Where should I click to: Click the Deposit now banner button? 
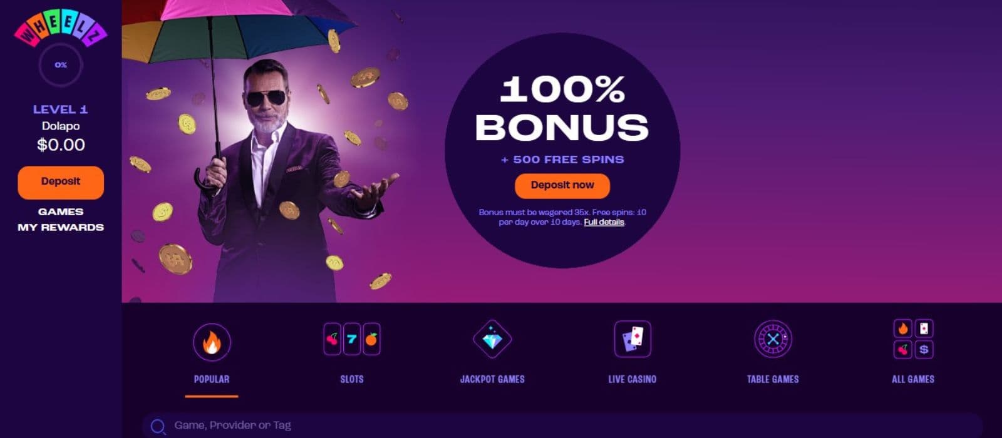click(x=562, y=186)
